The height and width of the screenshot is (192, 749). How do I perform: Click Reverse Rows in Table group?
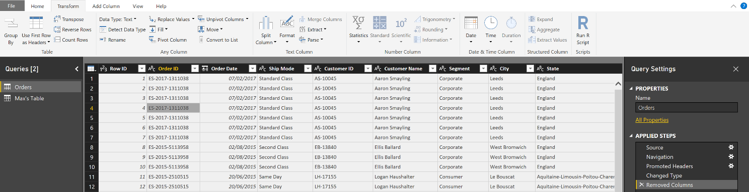pyautogui.click(x=72, y=30)
